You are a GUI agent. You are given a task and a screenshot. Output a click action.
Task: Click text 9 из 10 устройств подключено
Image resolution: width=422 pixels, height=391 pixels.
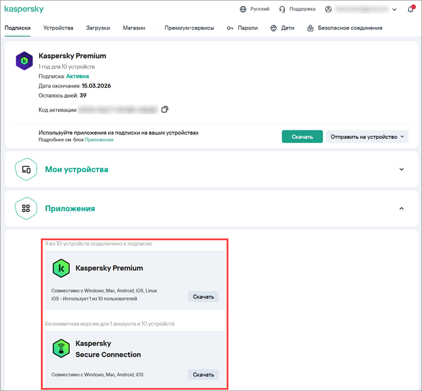point(99,244)
